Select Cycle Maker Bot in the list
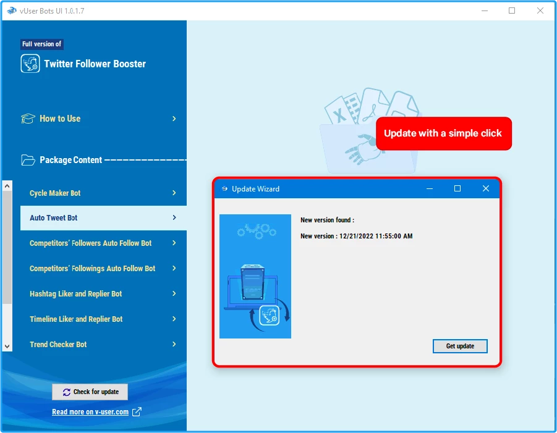 click(103, 193)
